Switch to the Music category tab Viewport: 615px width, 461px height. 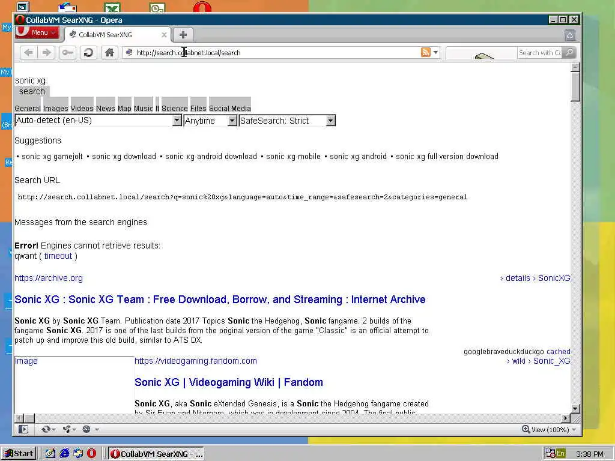coord(143,108)
